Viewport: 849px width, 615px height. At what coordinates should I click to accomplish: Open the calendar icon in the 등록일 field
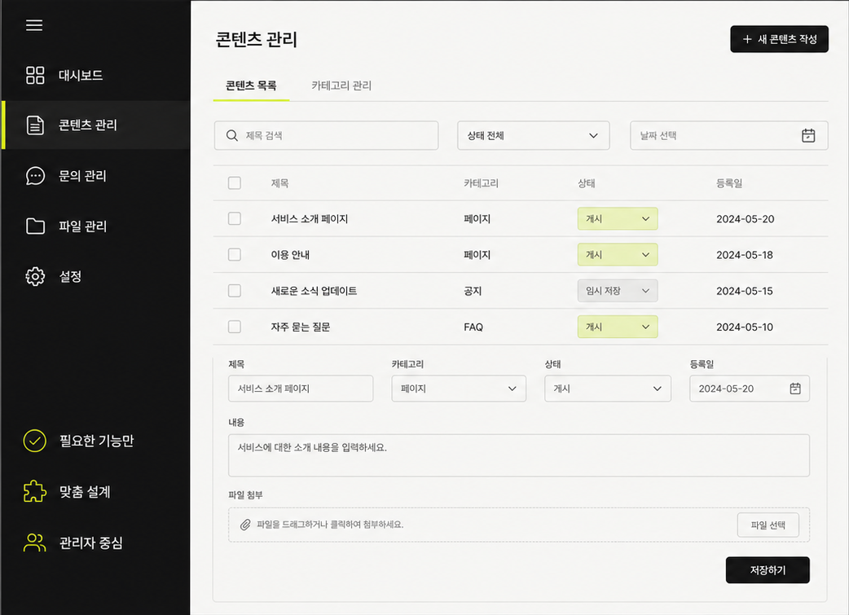(x=795, y=389)
